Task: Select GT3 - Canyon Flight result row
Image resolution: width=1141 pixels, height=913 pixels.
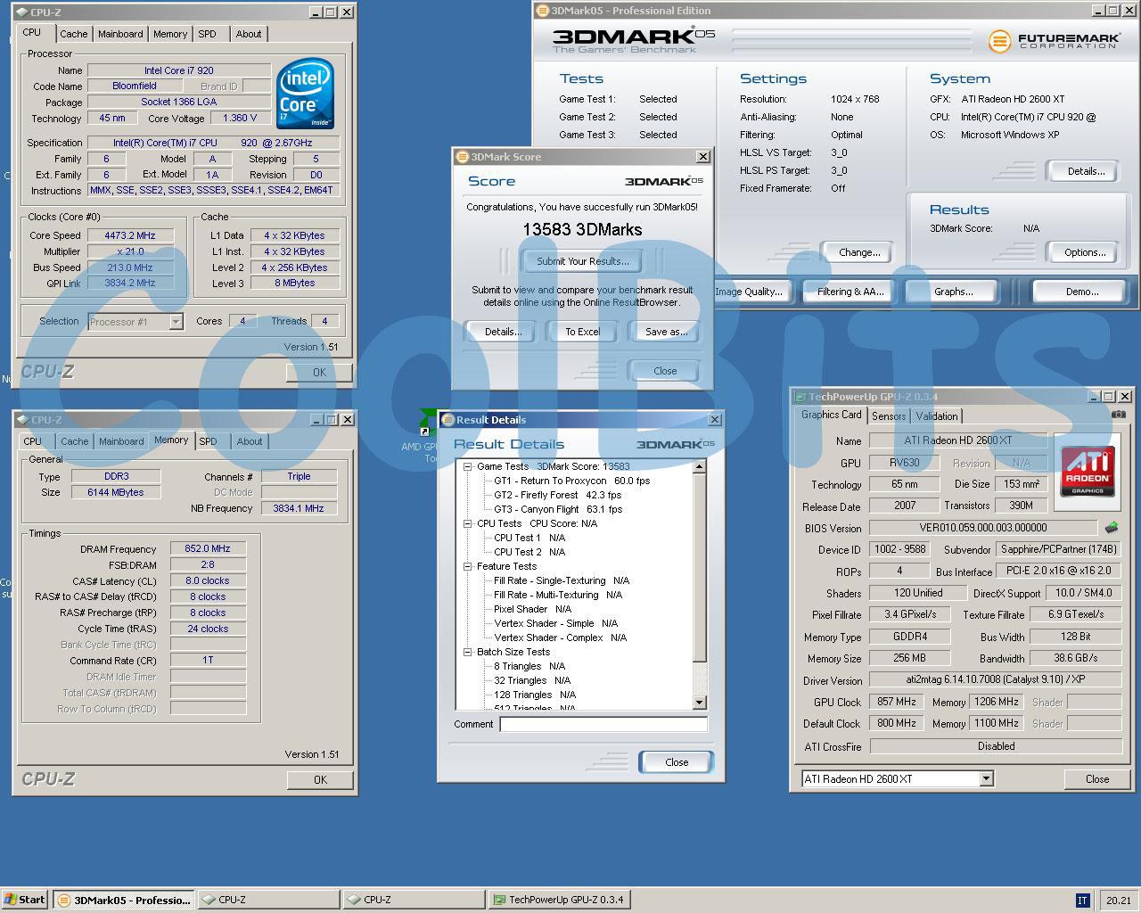Action: click(557, 509)
